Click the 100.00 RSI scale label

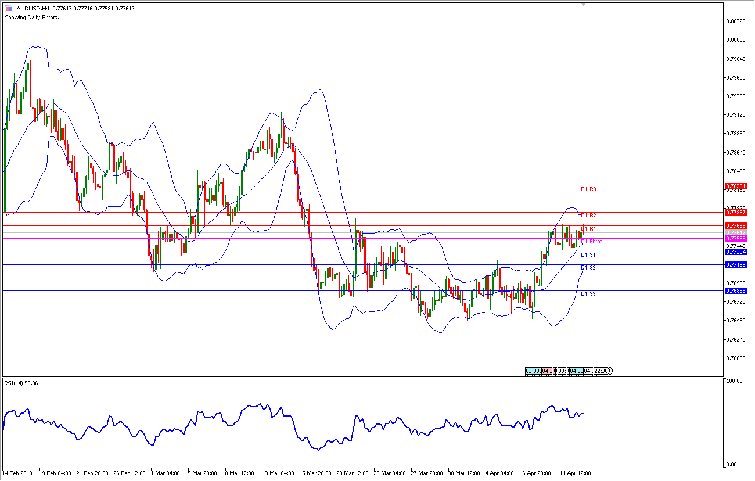pyautogui.click(x=735, y=381)
